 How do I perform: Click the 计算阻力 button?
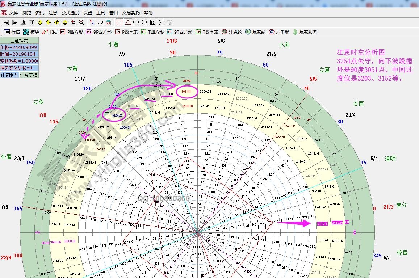coord(9,75)
